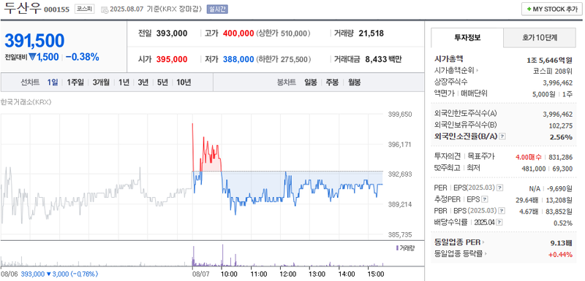Click the 하한가 275,500 limit text
The image size is (585, 281).
(x=284, y=59)
